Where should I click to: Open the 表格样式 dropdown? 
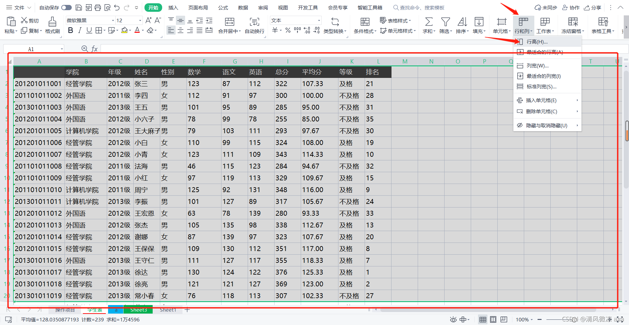(395, 21)
